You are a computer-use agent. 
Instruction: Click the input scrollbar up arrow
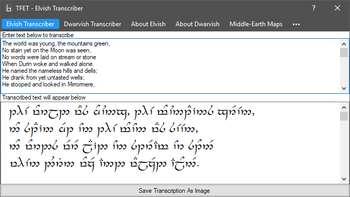coord(344,44)
